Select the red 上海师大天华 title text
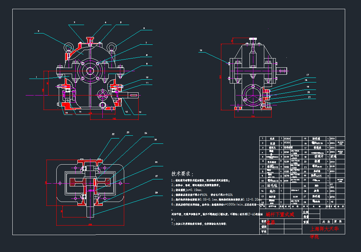The width and height of the screenshot is (361, 252). [x=324, y=229]
